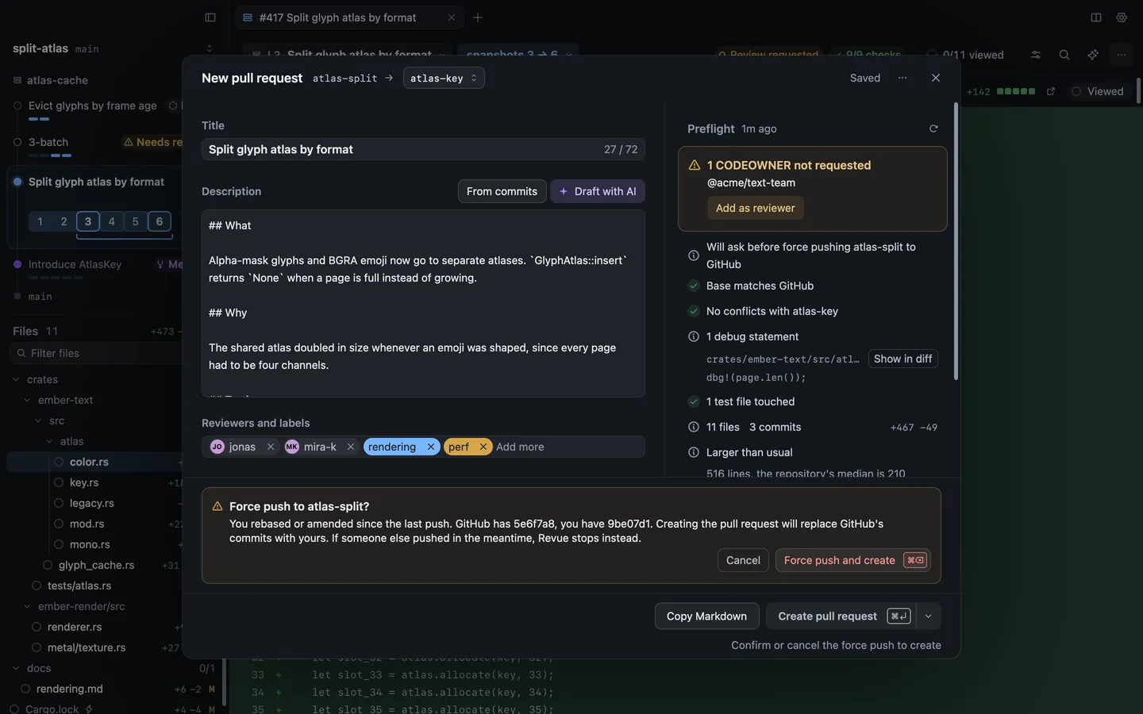This screenshot has width=1143, height=714.
Task: Close the #417 Split glyph atlas tab
Action: pos(451,17)
